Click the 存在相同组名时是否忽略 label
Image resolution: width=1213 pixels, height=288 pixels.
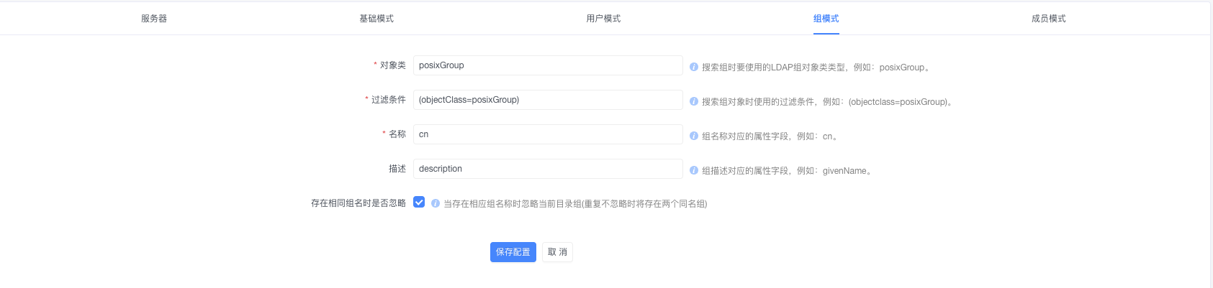click(x=359, y=203)
